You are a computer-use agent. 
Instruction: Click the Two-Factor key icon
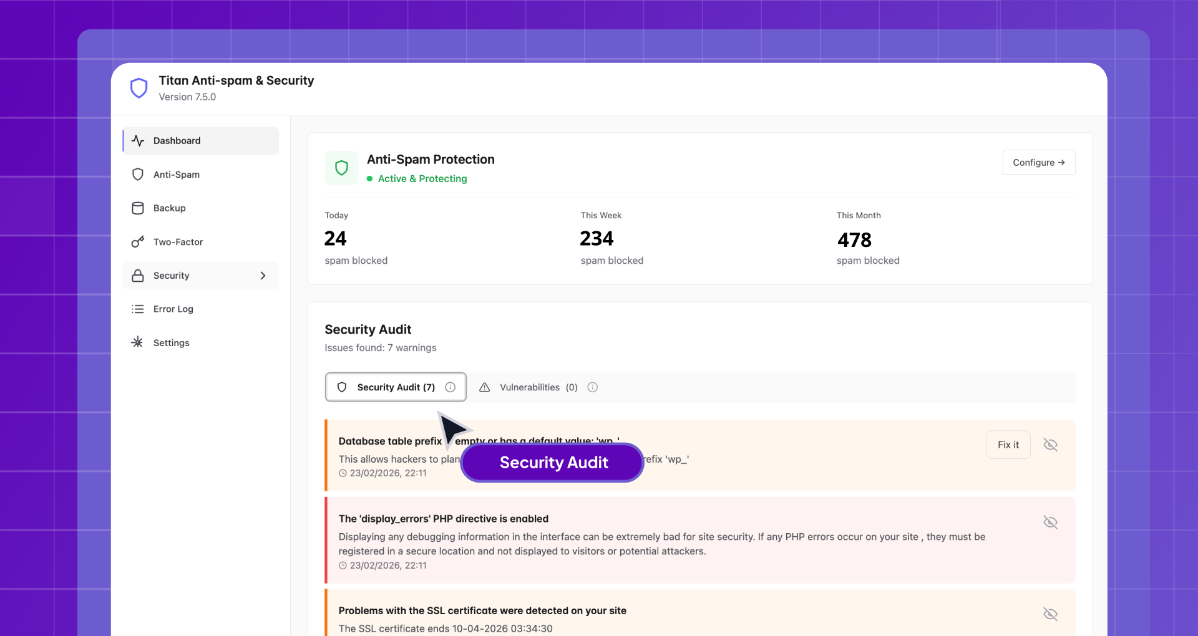(138, 242)
